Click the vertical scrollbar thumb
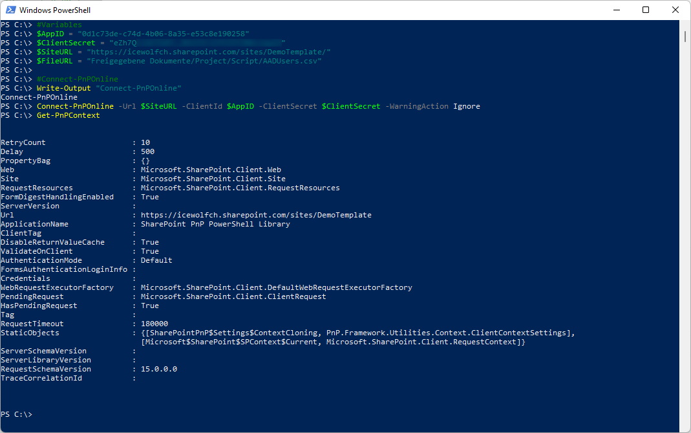Image resolution: width=691 pixels, height=433 pixels. (685, 36)
